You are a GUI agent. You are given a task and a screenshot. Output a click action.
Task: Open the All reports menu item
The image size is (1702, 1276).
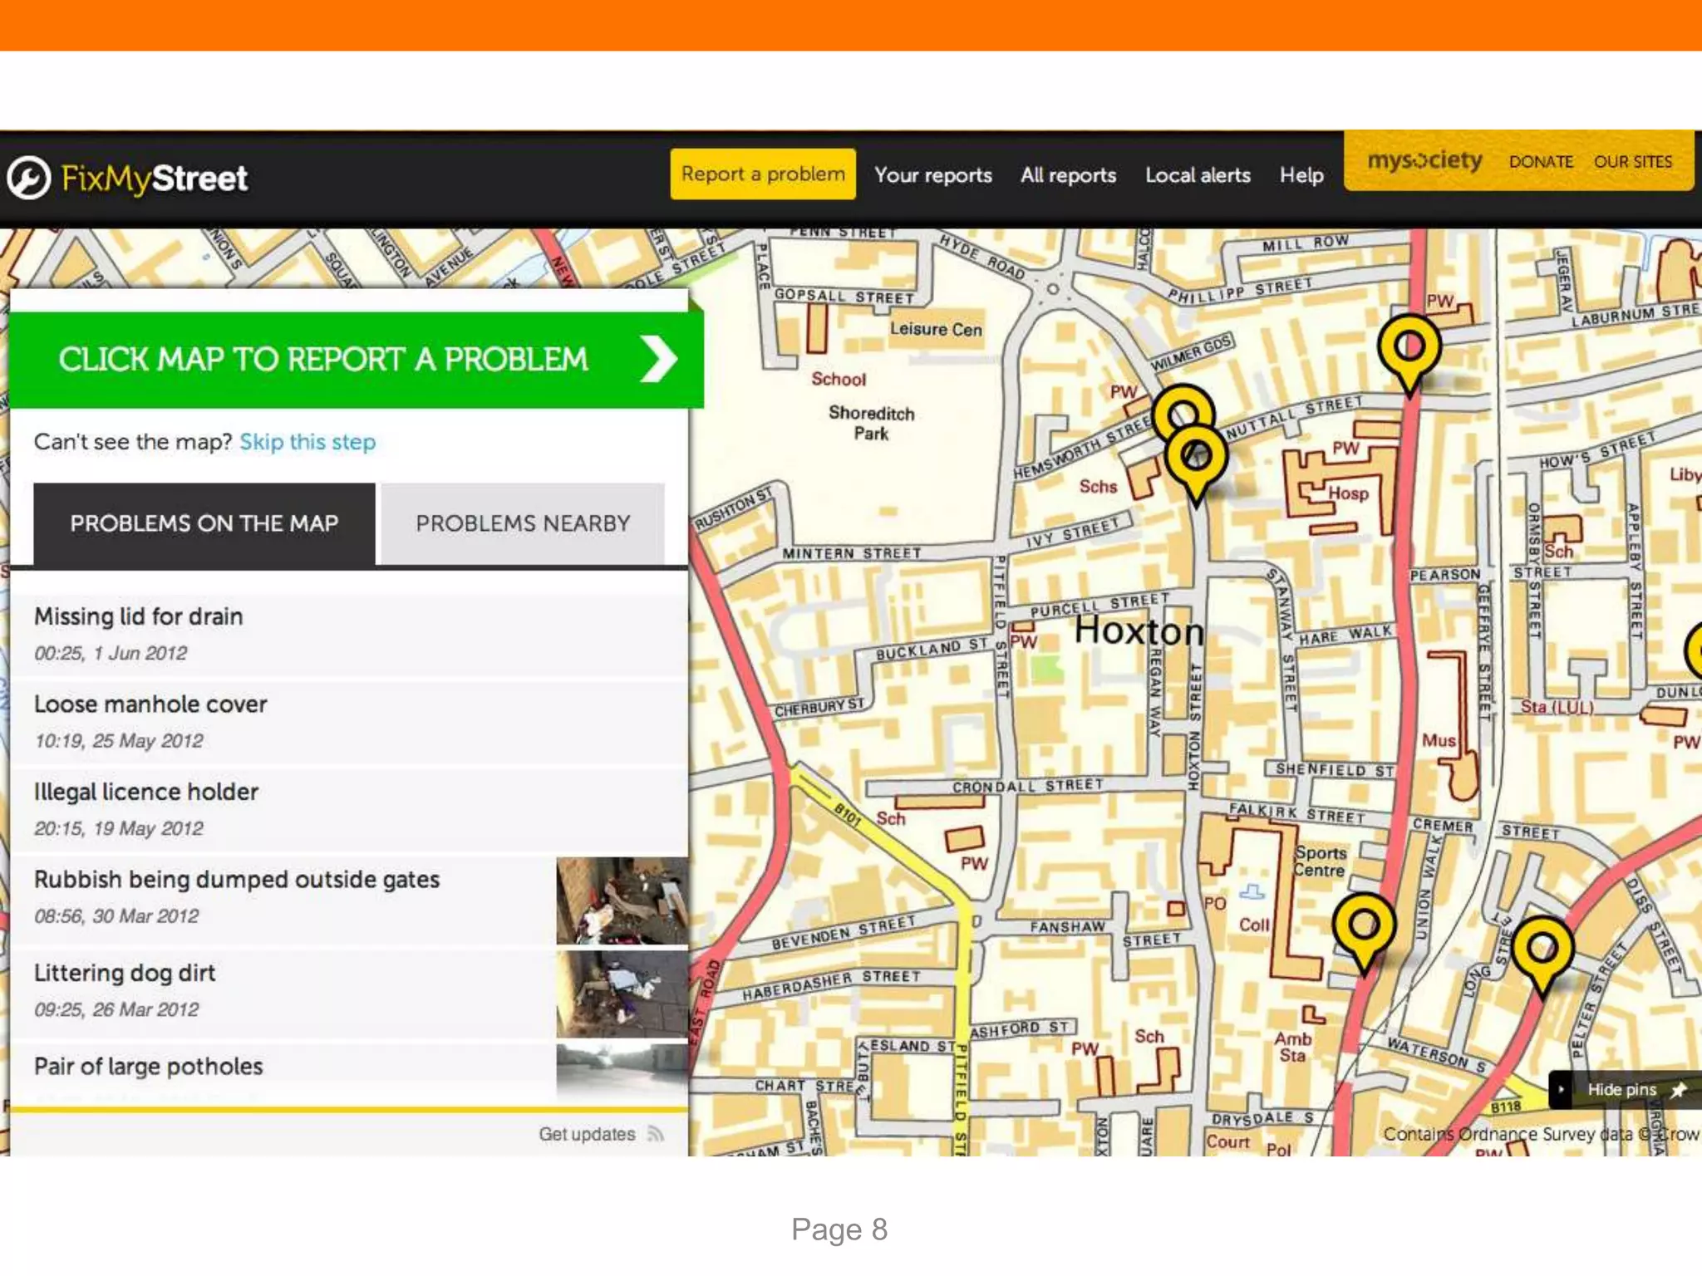point(1068,175)
